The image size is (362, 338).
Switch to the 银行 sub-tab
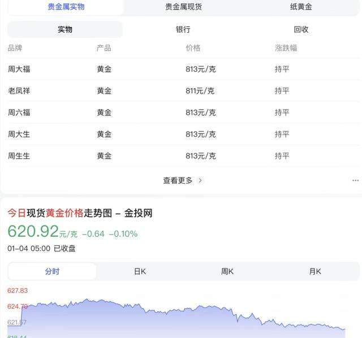[x=183, y=29]
